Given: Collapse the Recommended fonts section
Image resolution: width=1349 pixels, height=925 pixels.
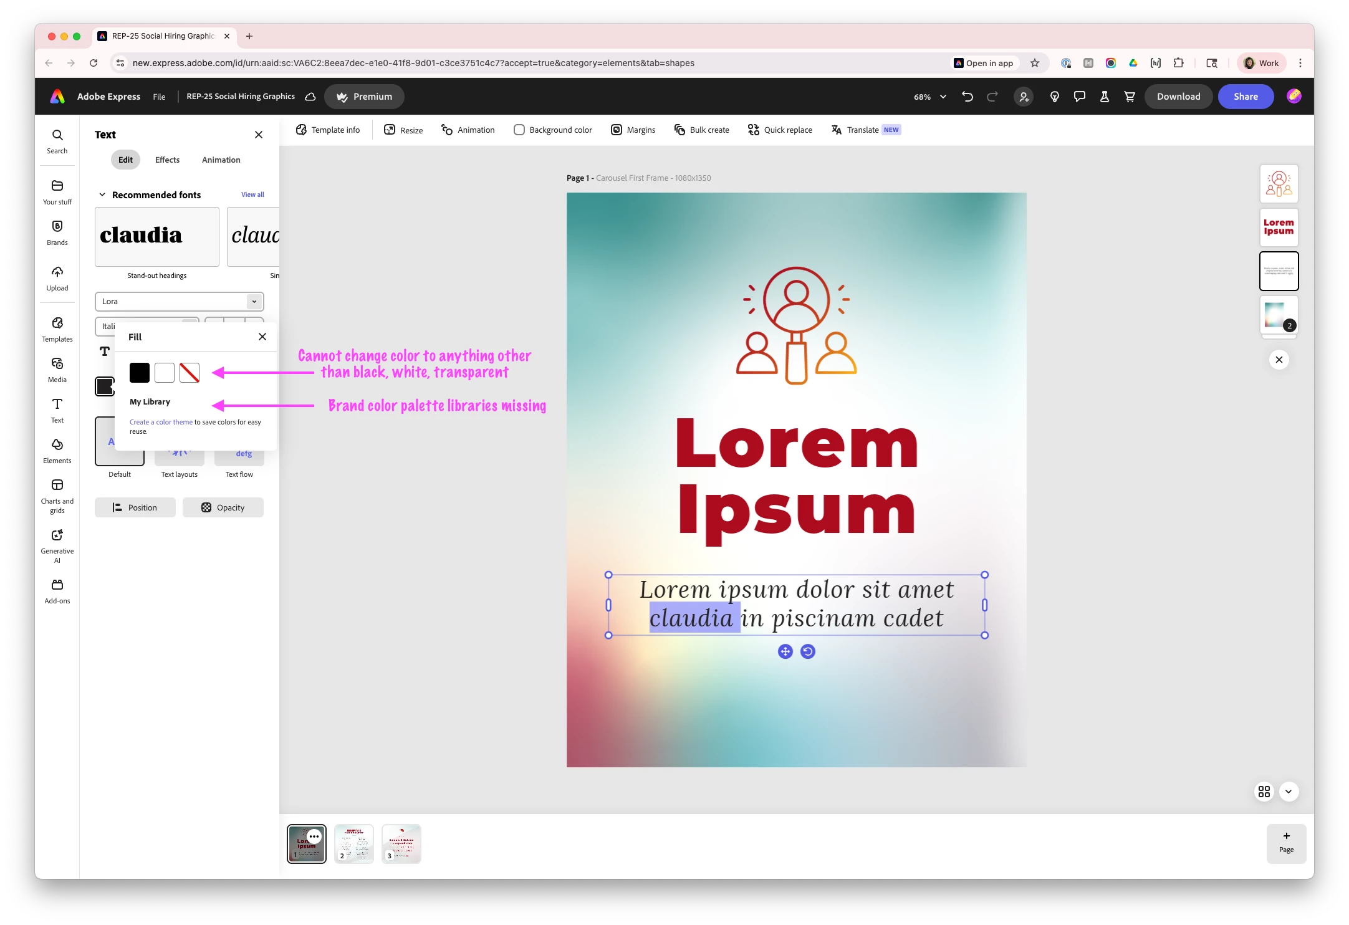Looking at the screenshot, I should click(x=102, y=194).
